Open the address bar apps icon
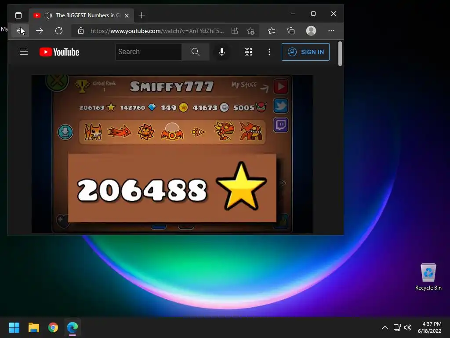Screen dimensions: 450x338 (235, 31)
